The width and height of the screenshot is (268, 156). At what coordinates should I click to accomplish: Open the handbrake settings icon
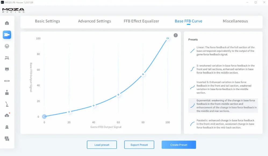[7, 104]
